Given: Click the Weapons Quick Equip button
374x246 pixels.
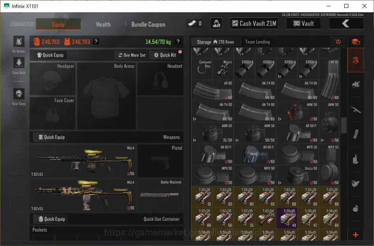Looking at the screenshot, I should point(50,137).
